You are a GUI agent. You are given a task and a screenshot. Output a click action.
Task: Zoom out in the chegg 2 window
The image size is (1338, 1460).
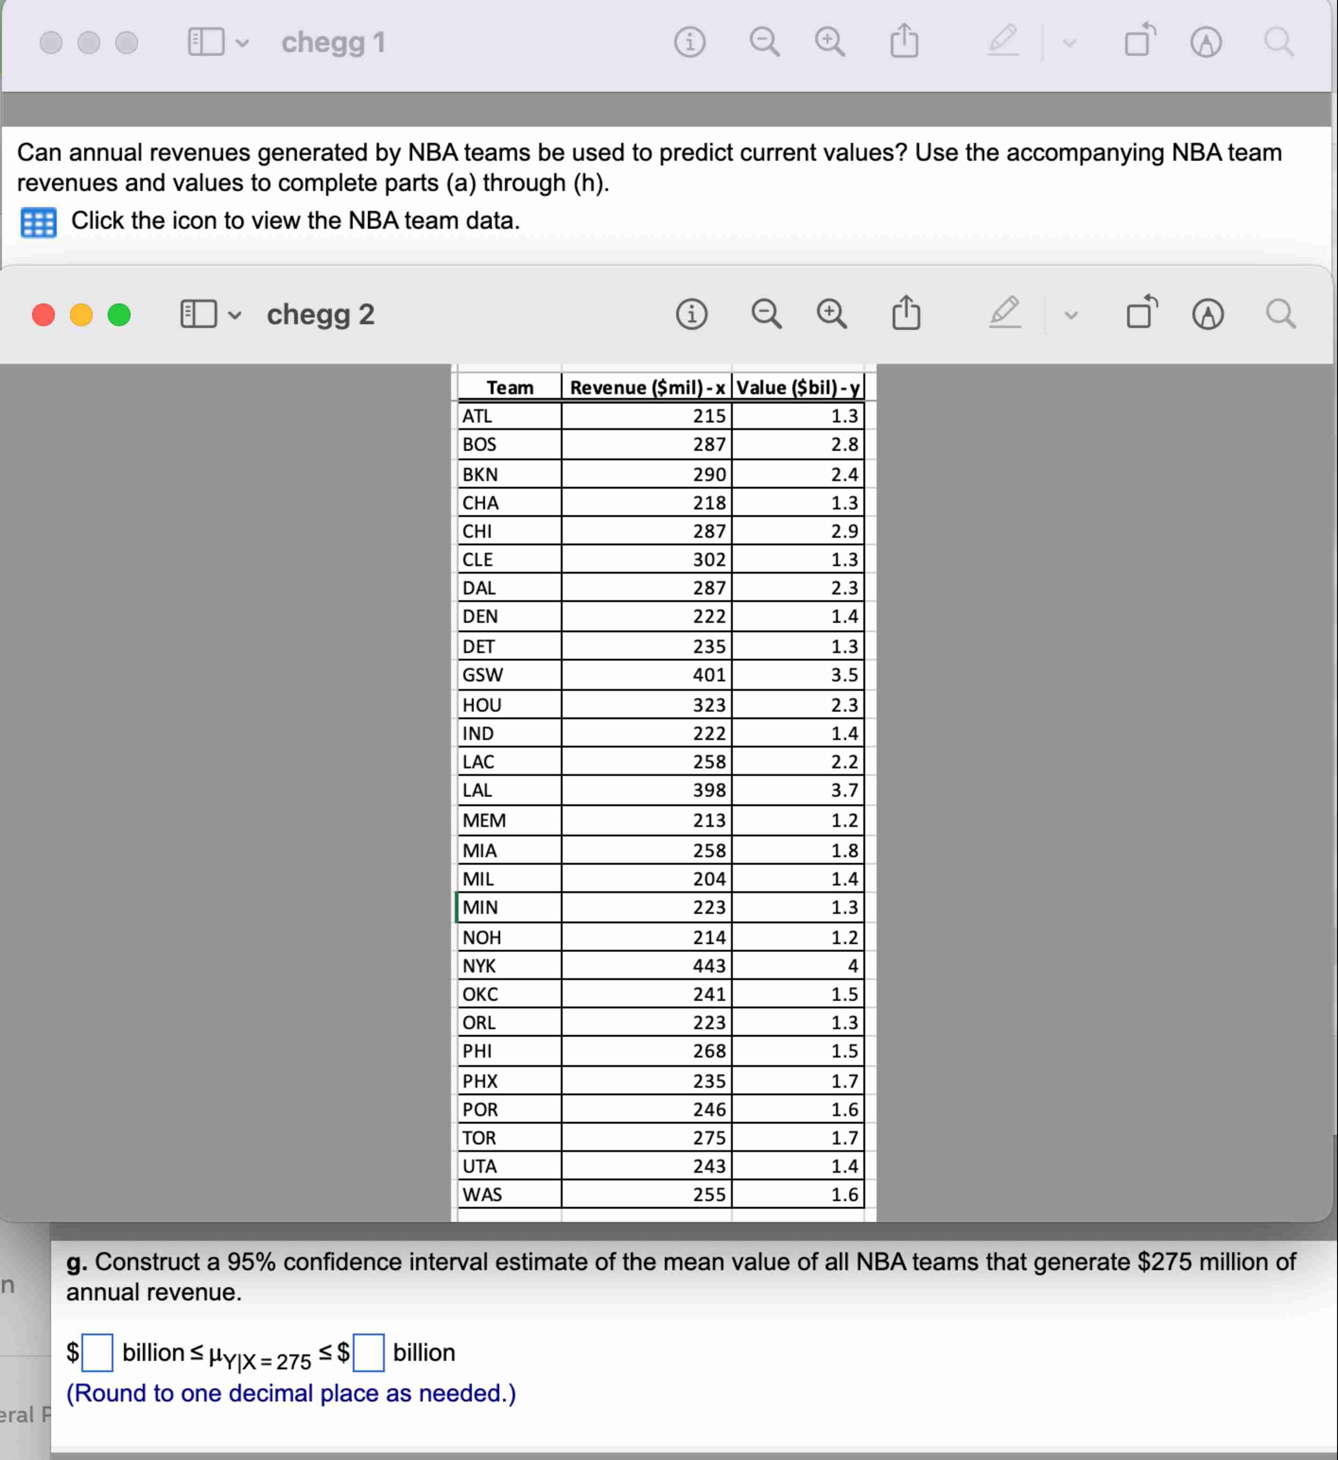pos(765,314)
